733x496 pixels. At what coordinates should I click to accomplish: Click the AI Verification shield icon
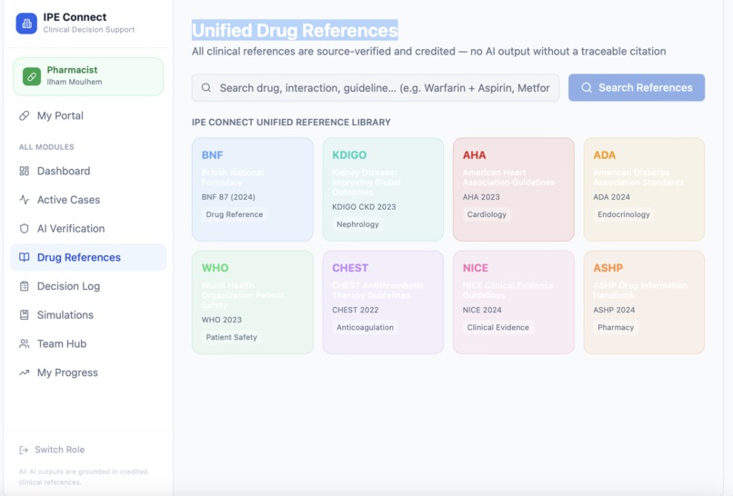click(x=24, y=228)
